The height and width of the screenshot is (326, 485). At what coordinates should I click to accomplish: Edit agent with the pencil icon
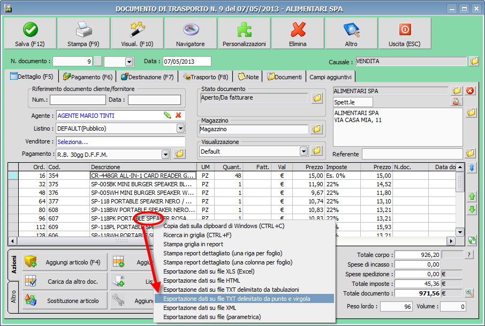click(168, 115)
